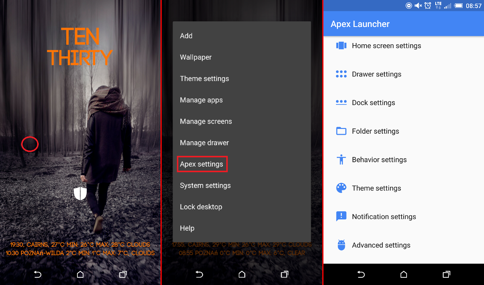This screenshot has height=285, width=484.
Task: Tap Home button in middle screen
Action: (242, 275)
